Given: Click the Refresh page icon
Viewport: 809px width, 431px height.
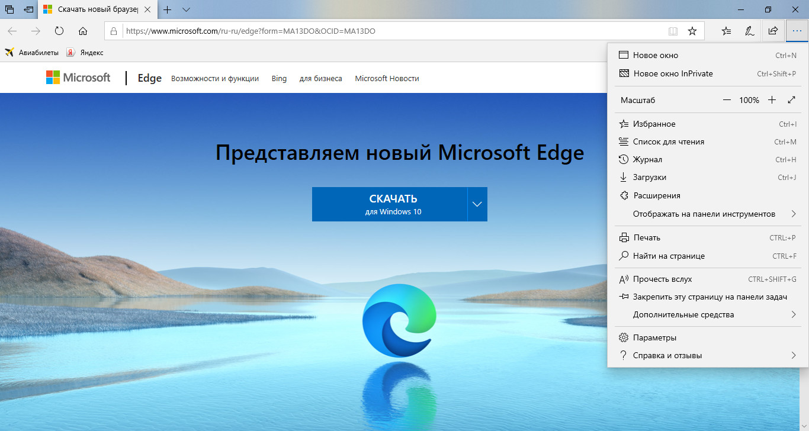Looking at the screenshot, I should coord(59,31).
